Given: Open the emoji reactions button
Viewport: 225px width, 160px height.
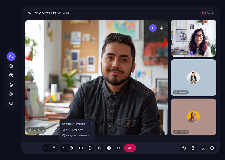Looking at the screenshot, I should click(109, 148).
